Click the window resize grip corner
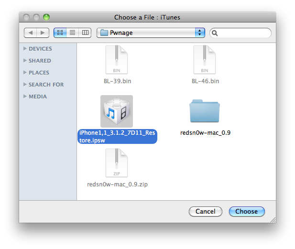The height and width of the screenshot is (249, 295). click(x=273, y=220)
